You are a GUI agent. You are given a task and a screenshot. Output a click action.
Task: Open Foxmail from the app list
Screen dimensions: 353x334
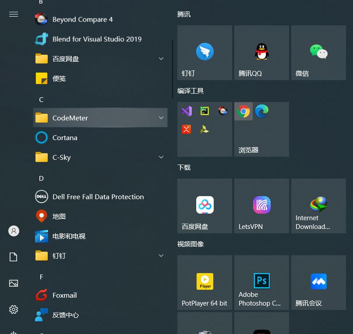[x=64, y=295]
